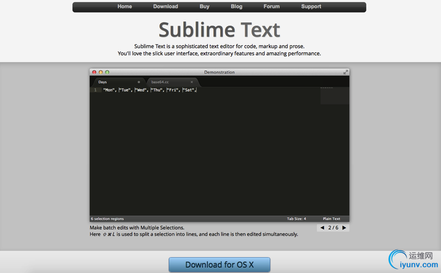Click the 2 / 6 slide counter

[x=333, y=228]
